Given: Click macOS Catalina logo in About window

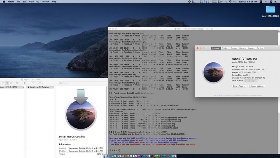Looking at the screenshot, I should point(213,72).
